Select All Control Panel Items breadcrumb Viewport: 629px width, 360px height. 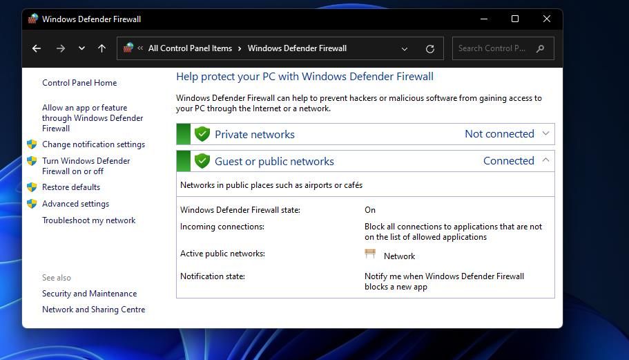click(x=190, y=48)
